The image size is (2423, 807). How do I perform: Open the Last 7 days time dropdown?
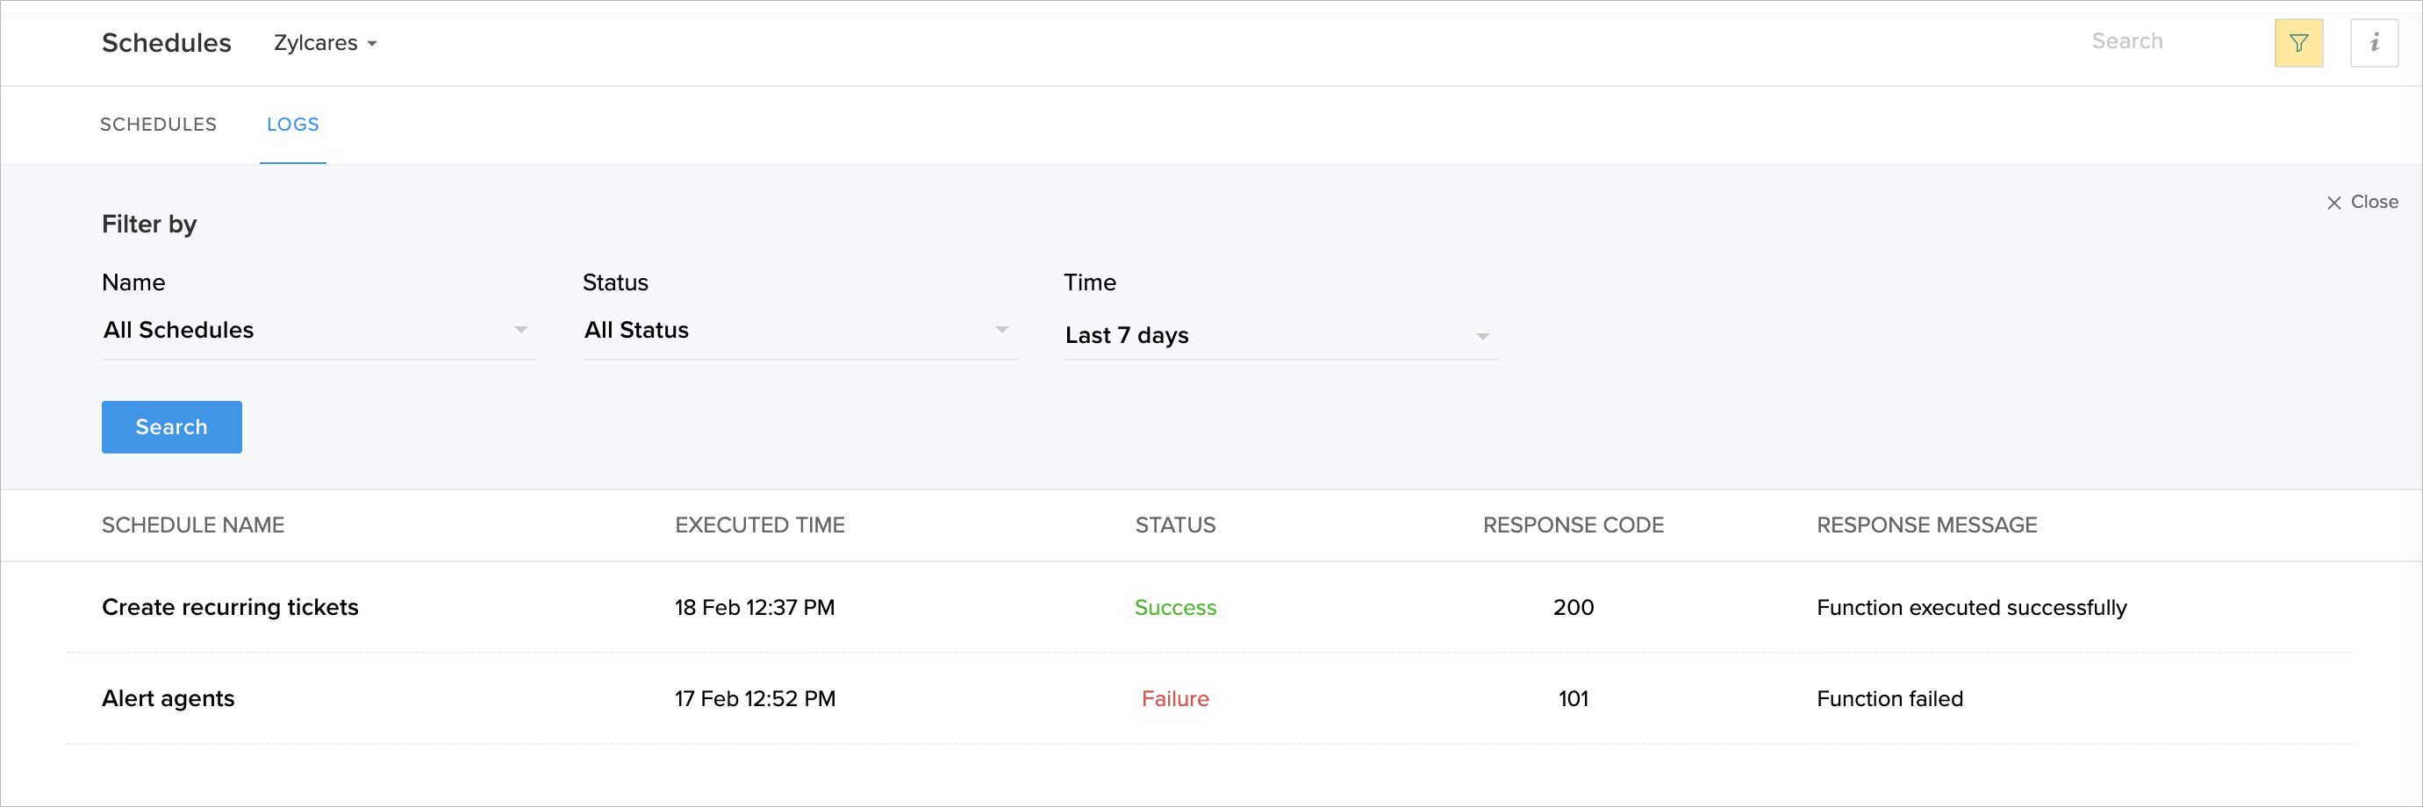coord(1280,336)
